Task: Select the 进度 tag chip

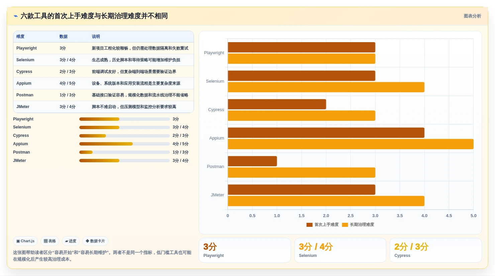Action: point(71,241)
